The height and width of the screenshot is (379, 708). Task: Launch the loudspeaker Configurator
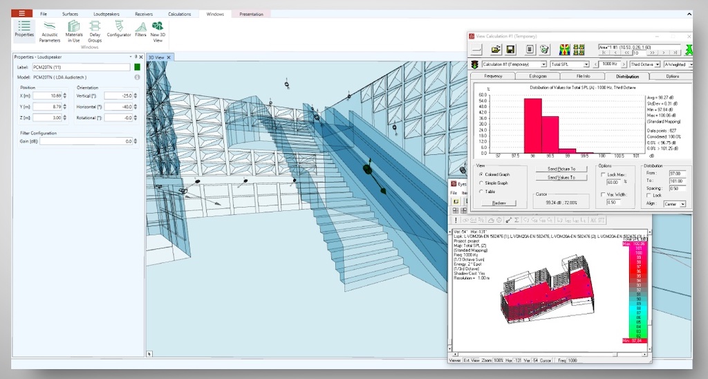[119, 30]
